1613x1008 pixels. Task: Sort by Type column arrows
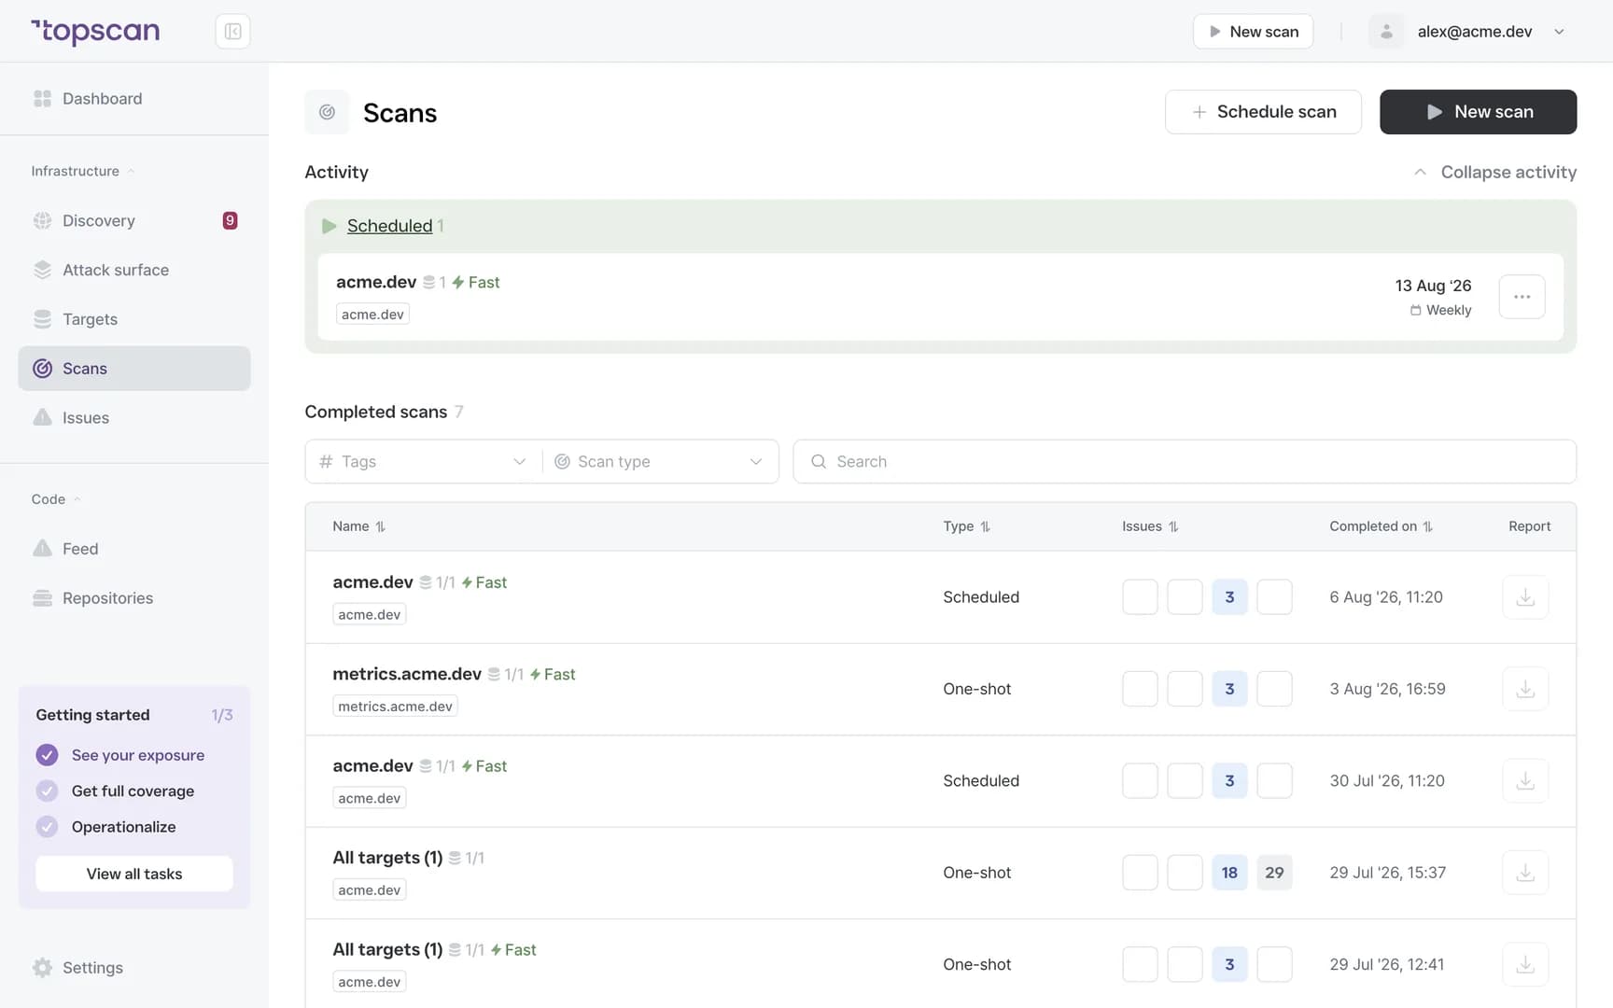tap(985, 526)
